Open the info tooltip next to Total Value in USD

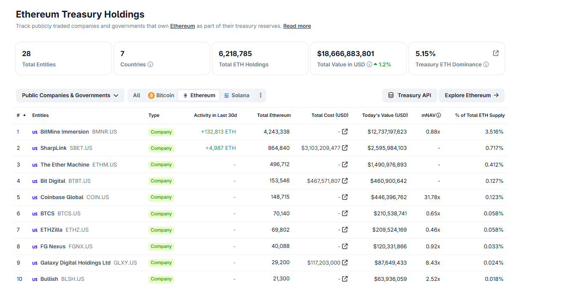370,64
